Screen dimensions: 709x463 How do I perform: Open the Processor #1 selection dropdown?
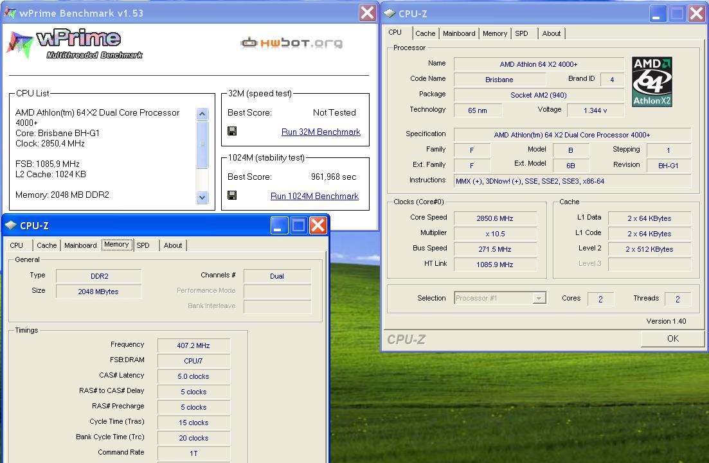point(500,298)
